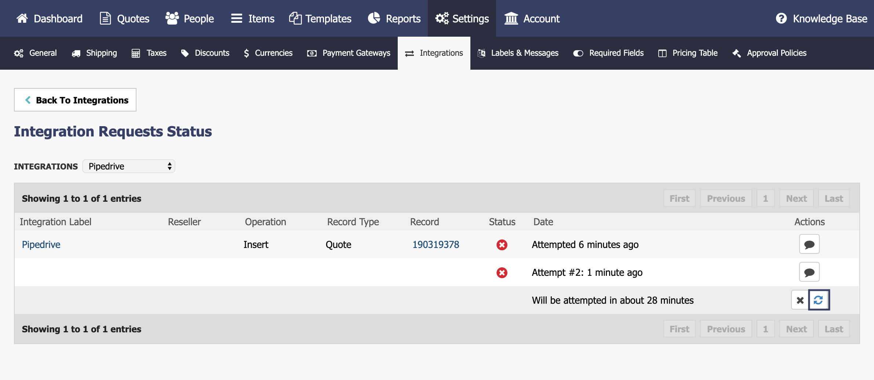Image resolution: width=874 pixels, height=380 pixels.
Task: Select the Currencies dollar icon
Action: pyautogui.click(x=247, y=54)
